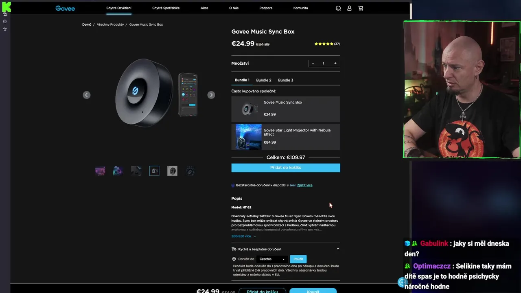Click bottom bar Přidat do košíku button

pos(262,291)
